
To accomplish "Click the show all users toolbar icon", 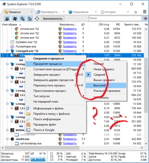I will point(7,18).
